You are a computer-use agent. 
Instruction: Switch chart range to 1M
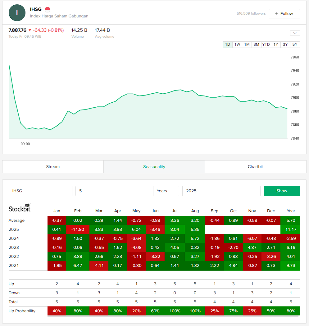click(247, 44)
